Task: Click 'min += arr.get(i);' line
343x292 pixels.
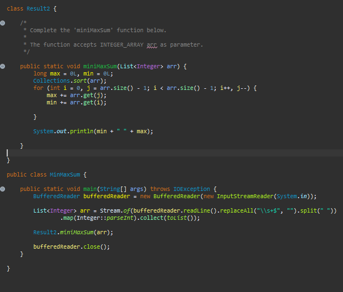Action: click(76, 103)
